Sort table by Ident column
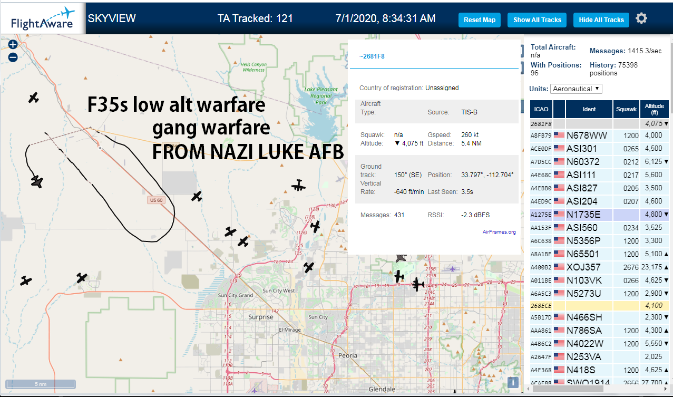Image resolution: width=673 pixels, height=397 pixels. [x=589, y=109]
